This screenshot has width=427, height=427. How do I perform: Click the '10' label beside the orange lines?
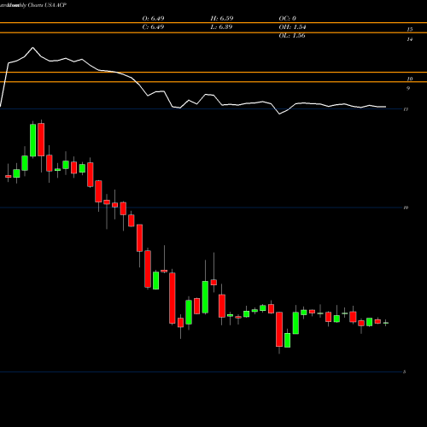[x=410, y=79]
